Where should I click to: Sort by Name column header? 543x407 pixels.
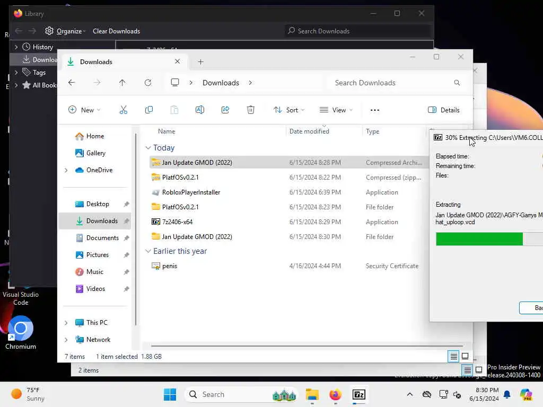tap(166, 131)
